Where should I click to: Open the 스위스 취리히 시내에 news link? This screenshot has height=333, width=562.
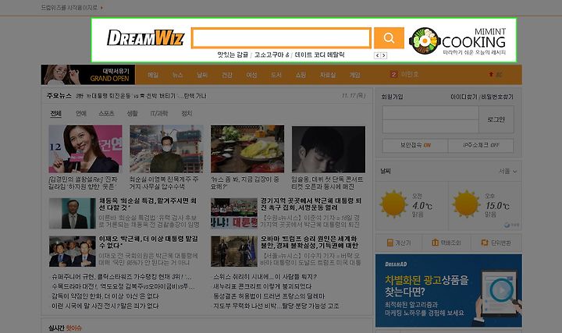click(x=265, y=277)
